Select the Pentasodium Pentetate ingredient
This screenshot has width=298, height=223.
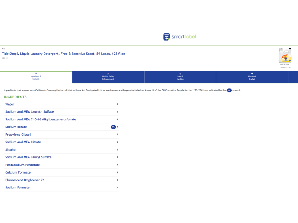(22, 165)
